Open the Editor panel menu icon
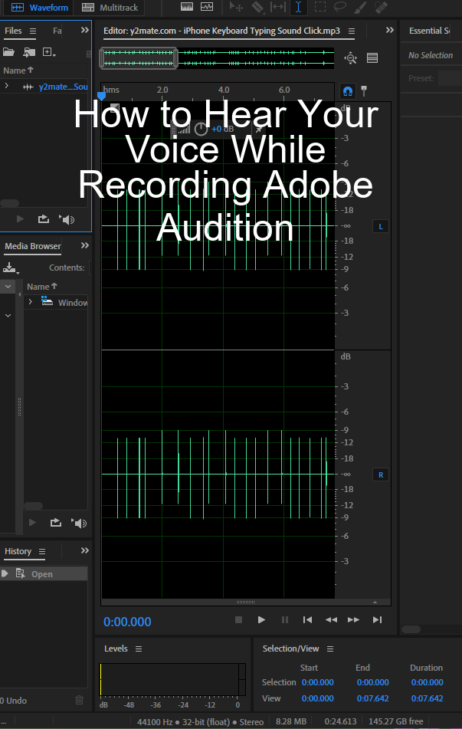 tap(352, 31)
